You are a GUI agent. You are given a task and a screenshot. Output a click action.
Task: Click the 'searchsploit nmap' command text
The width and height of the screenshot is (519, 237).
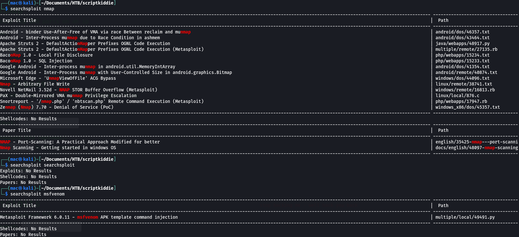32,9
